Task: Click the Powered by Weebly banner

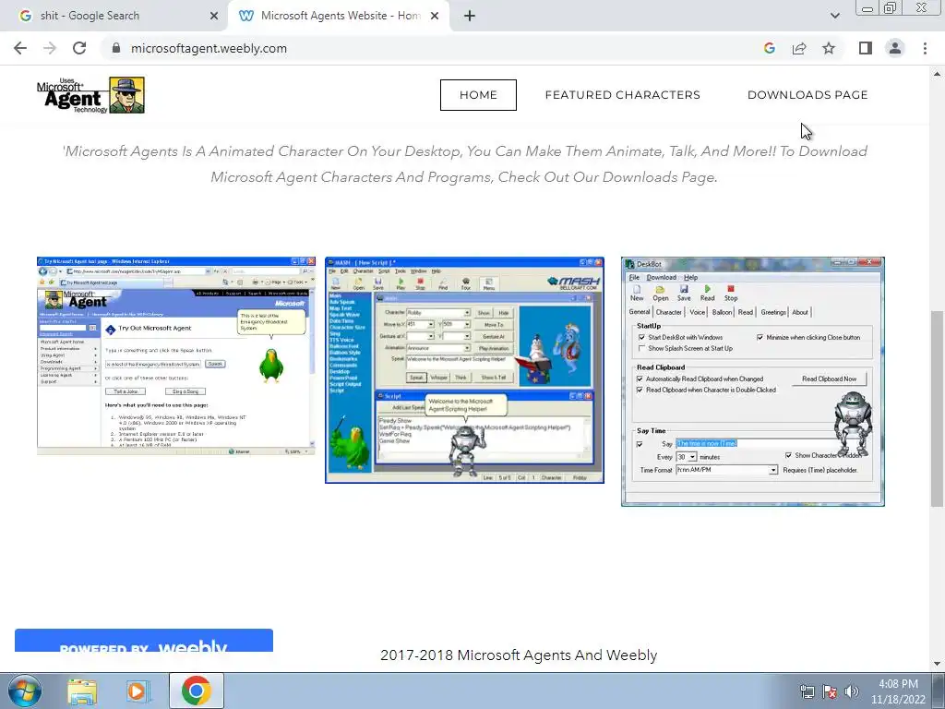Action: coord(143,641)
